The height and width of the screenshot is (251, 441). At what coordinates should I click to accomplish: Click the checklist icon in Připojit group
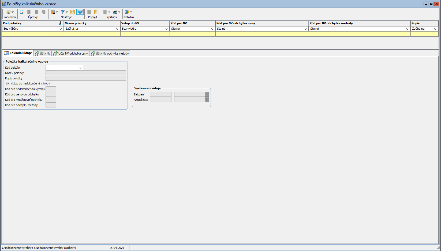96,12
